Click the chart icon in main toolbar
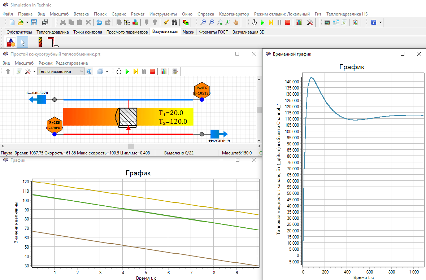 click(299, 22)
